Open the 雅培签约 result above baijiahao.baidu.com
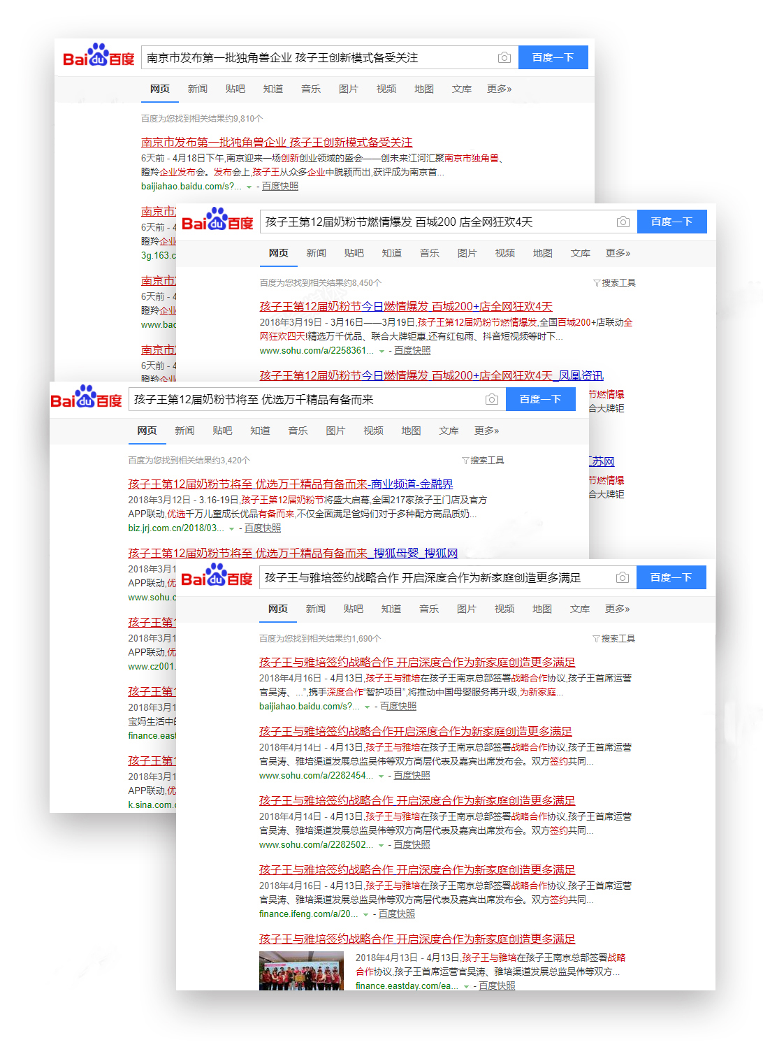 tap(417, 663)
